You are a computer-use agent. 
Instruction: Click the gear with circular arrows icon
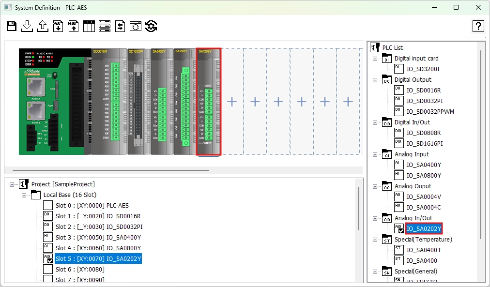[151, 26]
